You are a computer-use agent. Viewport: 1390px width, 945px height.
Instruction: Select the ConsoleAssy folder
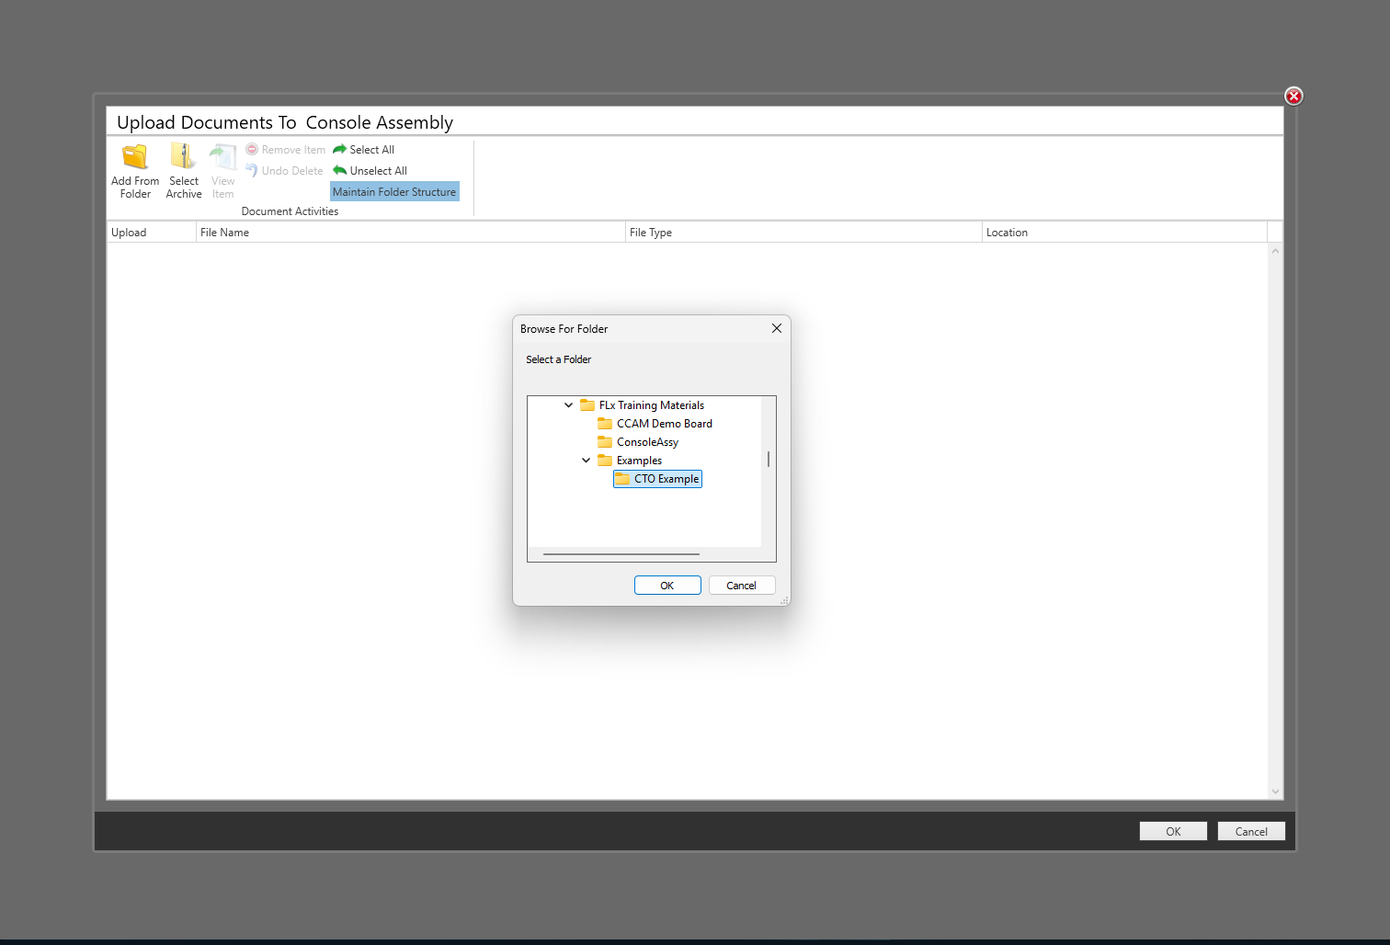point(647,441)
